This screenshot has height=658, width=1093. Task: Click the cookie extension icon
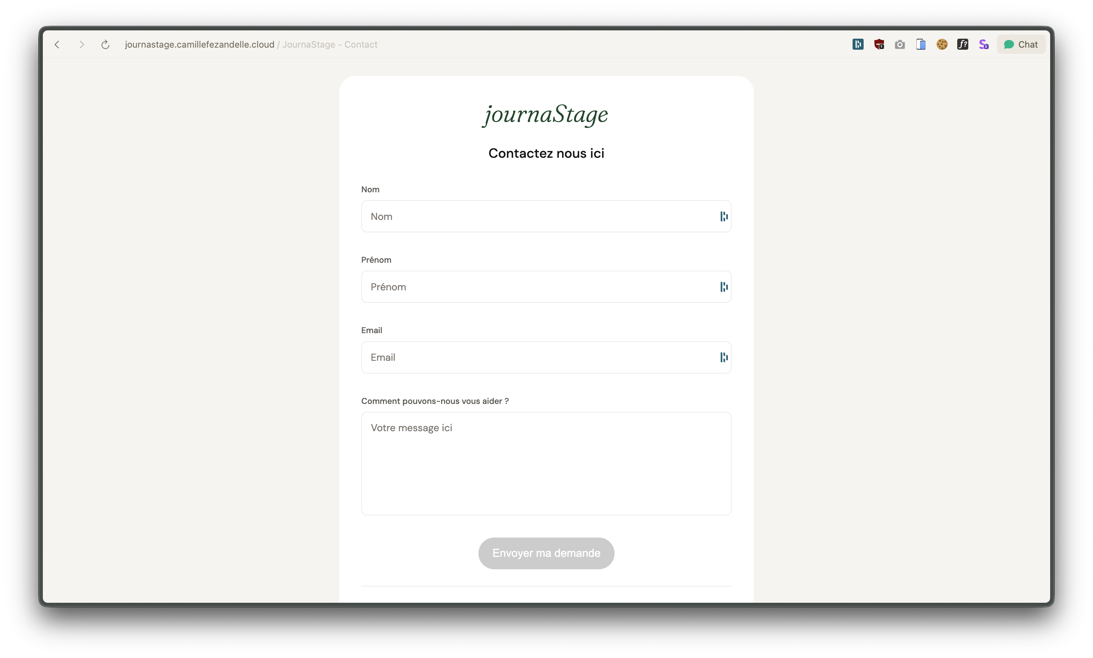[x=942, y=44]
